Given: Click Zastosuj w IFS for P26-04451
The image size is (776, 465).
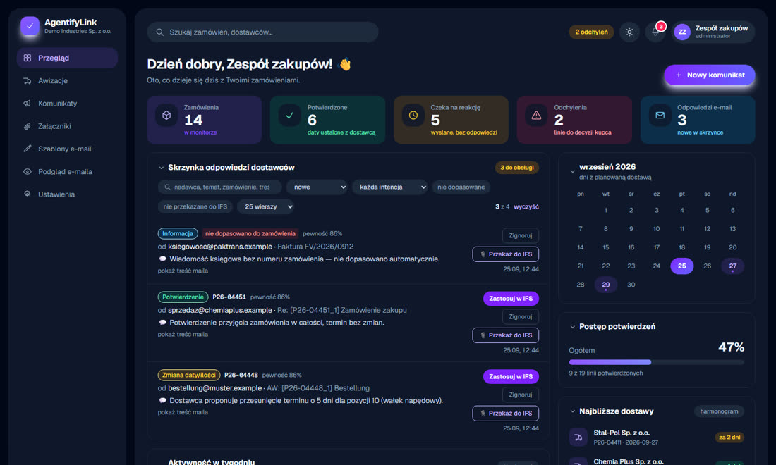Looking at the screenshot, I should pyautogui.click(x=511, y=299).
